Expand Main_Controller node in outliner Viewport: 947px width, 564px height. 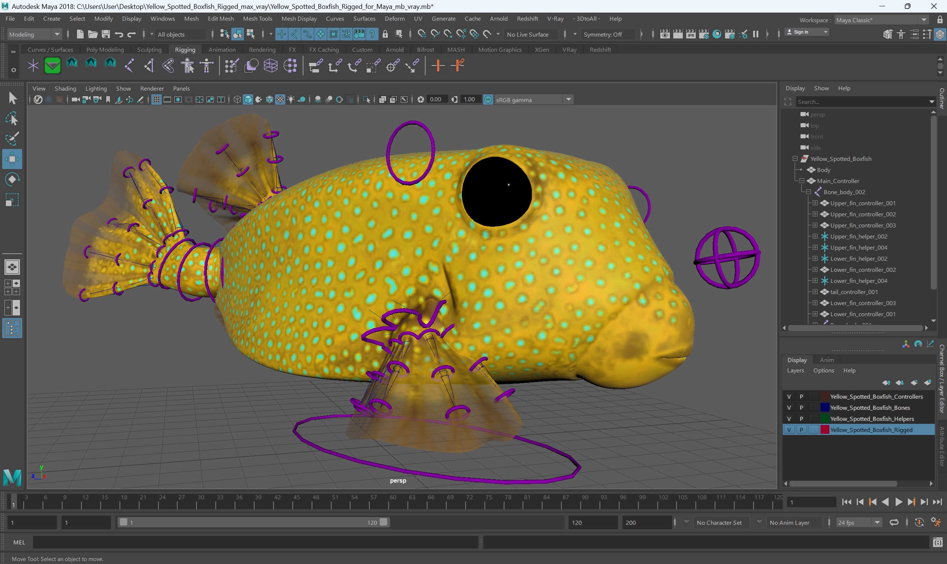pos(803,180)
